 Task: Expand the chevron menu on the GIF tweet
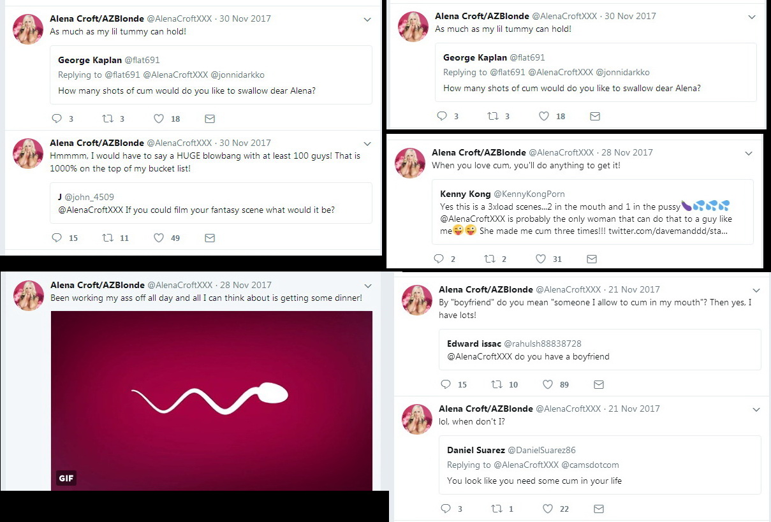(367, 286)
